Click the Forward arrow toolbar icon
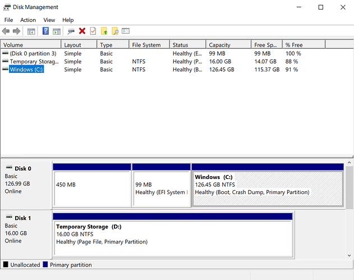Image resolution: width=354 pixels, height=280 pixels. [17, 31]
